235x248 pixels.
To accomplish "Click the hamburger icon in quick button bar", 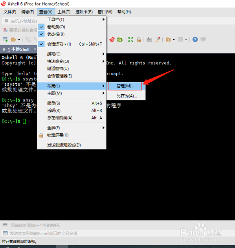I will (5, 224).
